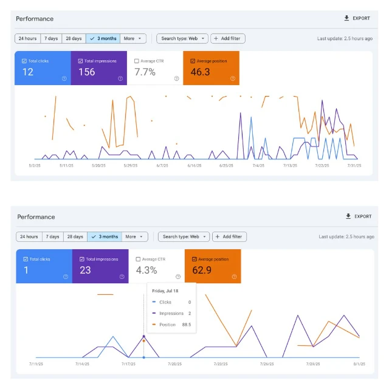Expand Search type: Web dropdown in top panel

point(182,38)
